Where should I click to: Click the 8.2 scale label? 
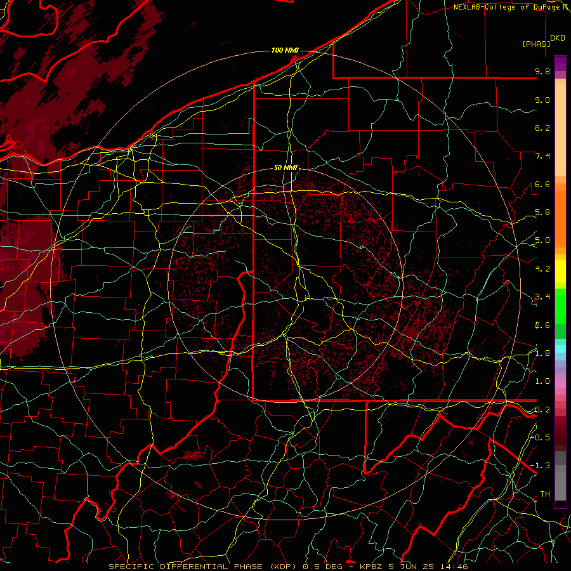(542, 128)
